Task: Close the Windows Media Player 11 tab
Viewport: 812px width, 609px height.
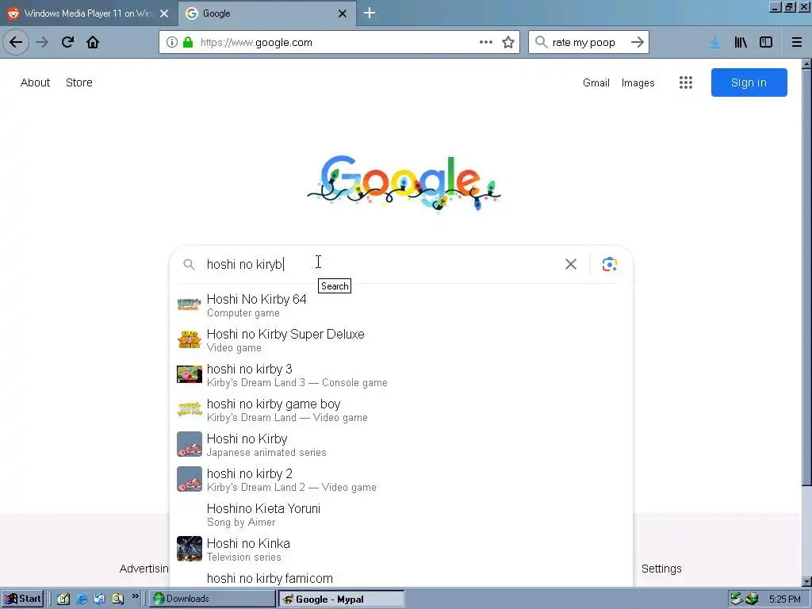Action: pos(164,13)
